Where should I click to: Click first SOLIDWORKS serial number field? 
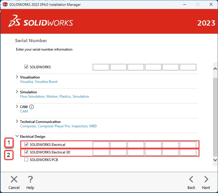(101, 67)
